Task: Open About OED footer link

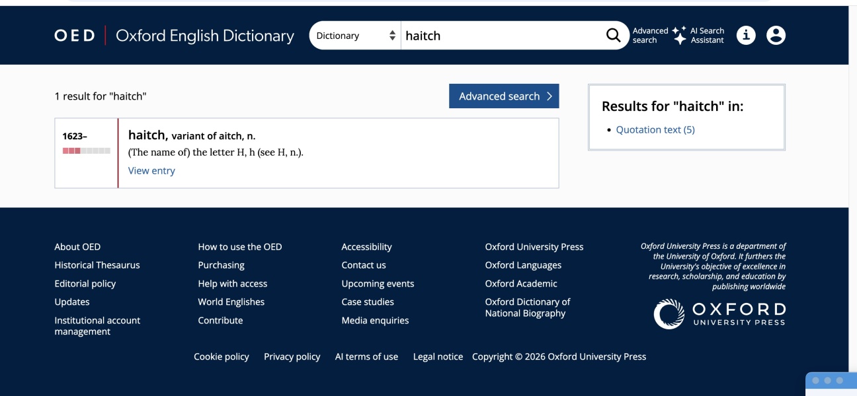Action: [77, 247]
